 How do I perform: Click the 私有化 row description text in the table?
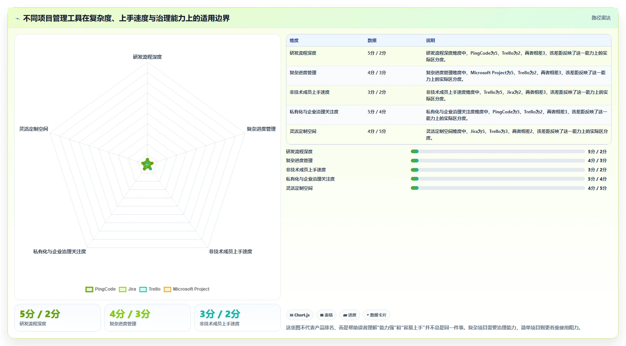tap(517, 115)
